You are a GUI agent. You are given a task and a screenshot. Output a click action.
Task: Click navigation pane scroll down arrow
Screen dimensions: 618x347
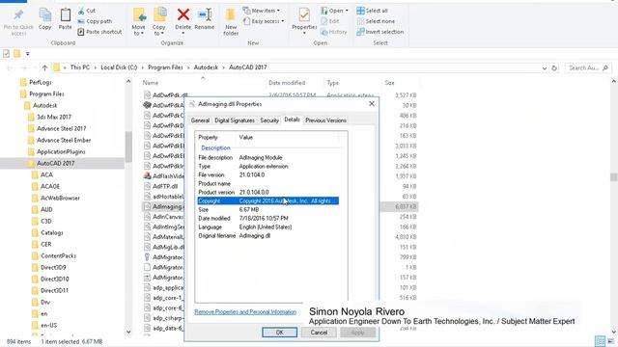[x=128, y=332]
